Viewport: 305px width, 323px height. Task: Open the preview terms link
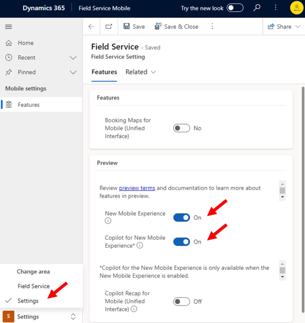point(137,188)
